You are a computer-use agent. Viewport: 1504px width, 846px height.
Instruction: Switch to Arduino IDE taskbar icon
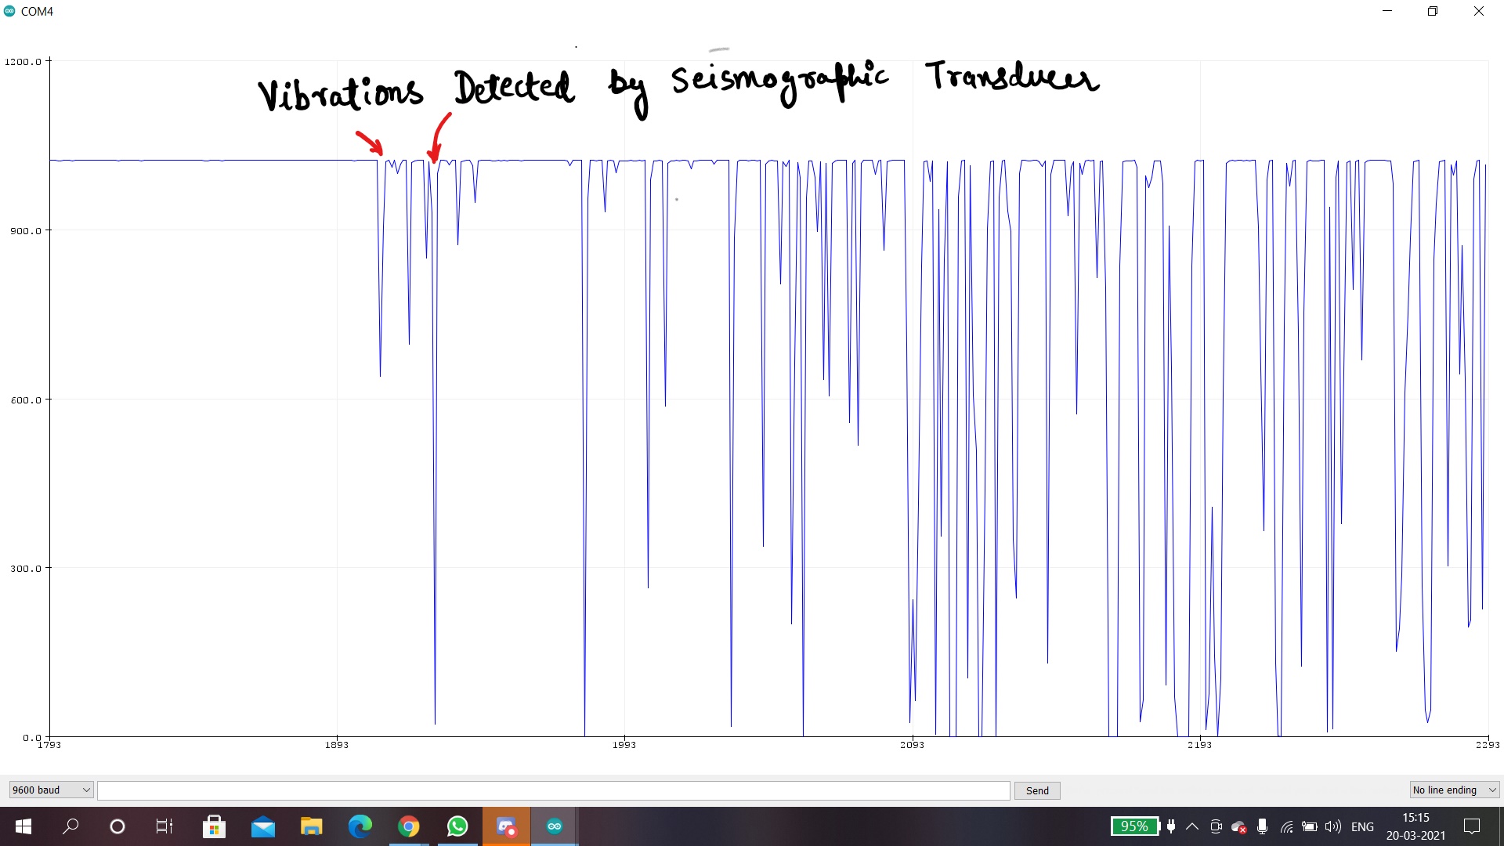coord(555,826)
